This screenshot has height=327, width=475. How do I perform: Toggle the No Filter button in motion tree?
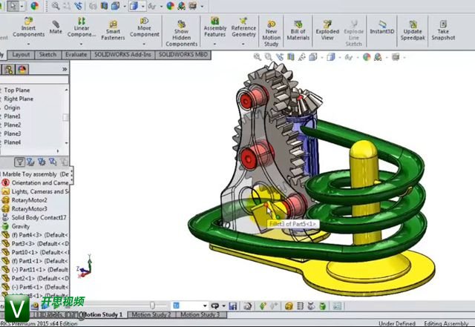(19, 162)
